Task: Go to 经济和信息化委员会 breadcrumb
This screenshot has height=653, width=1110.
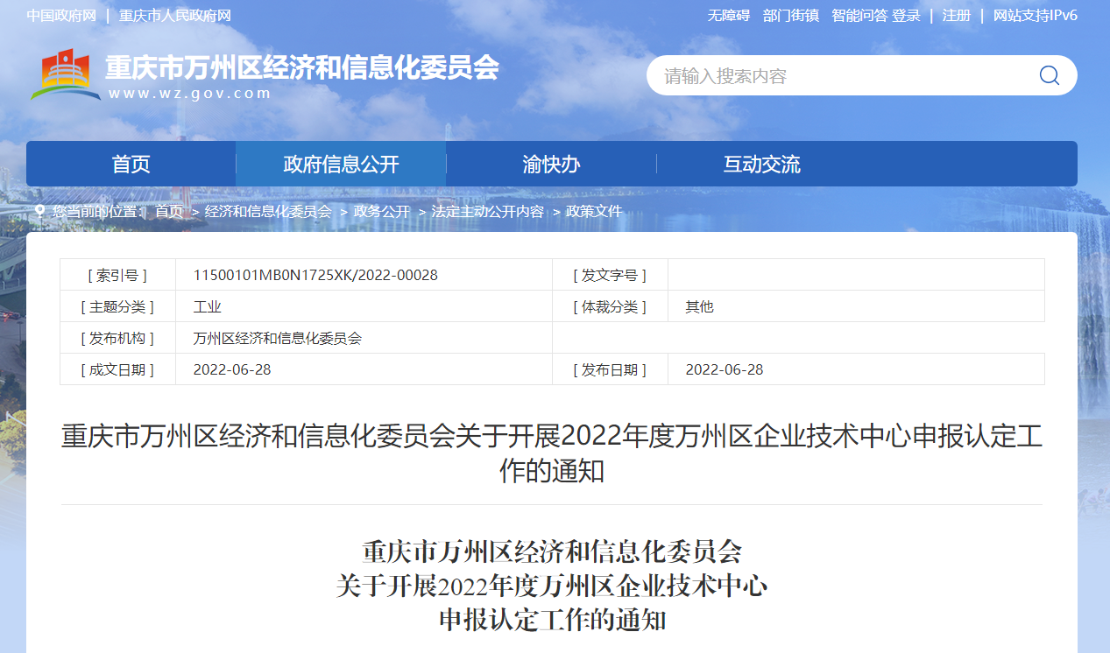Action: [x=268, y=211]
